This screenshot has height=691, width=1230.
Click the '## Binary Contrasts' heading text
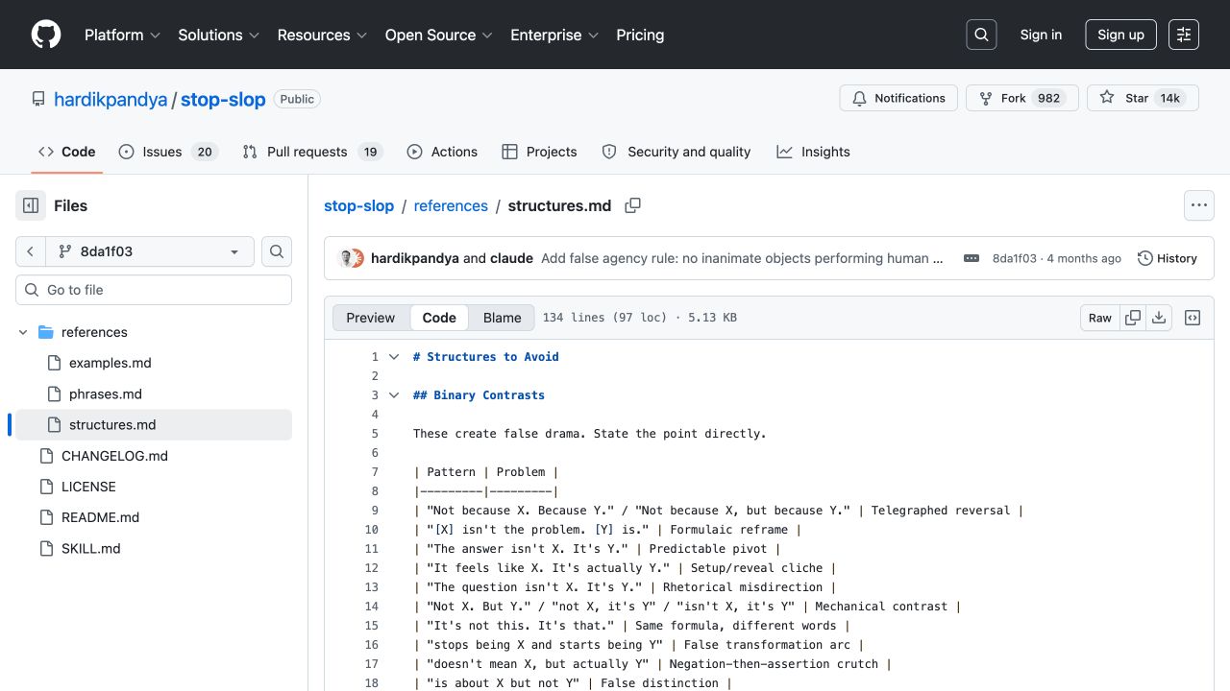(479, 395)
